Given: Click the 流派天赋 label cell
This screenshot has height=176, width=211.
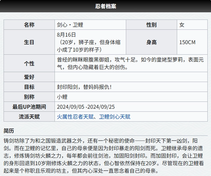Looking at the screenshot, I should (x=29, y=117).
